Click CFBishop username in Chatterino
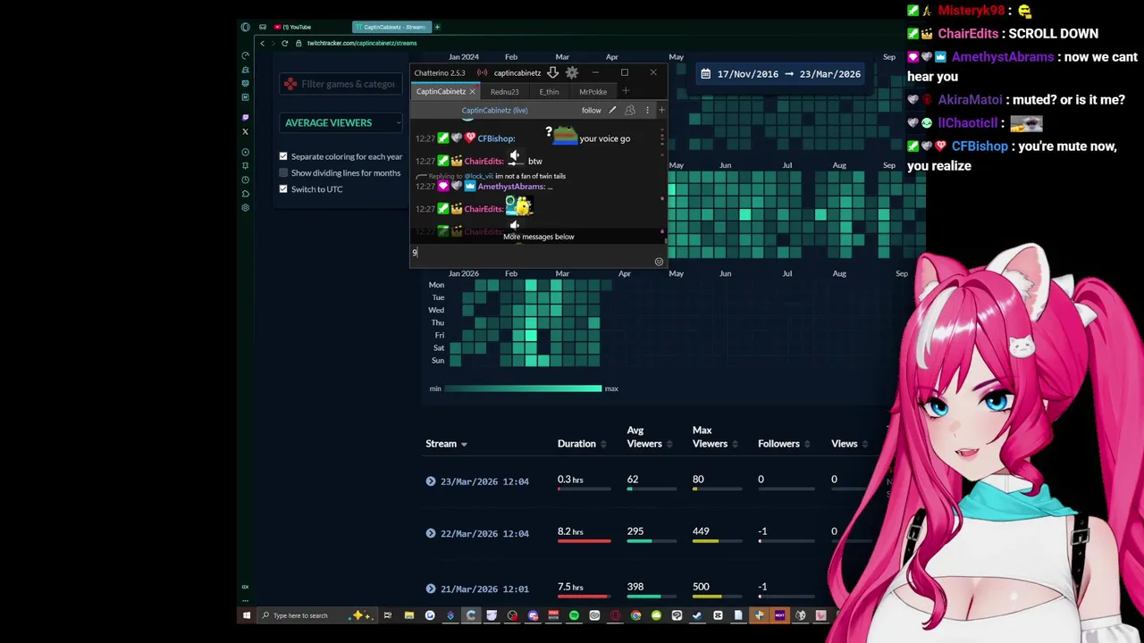This screenshot has width=1144, height=643. coord(496,138)
